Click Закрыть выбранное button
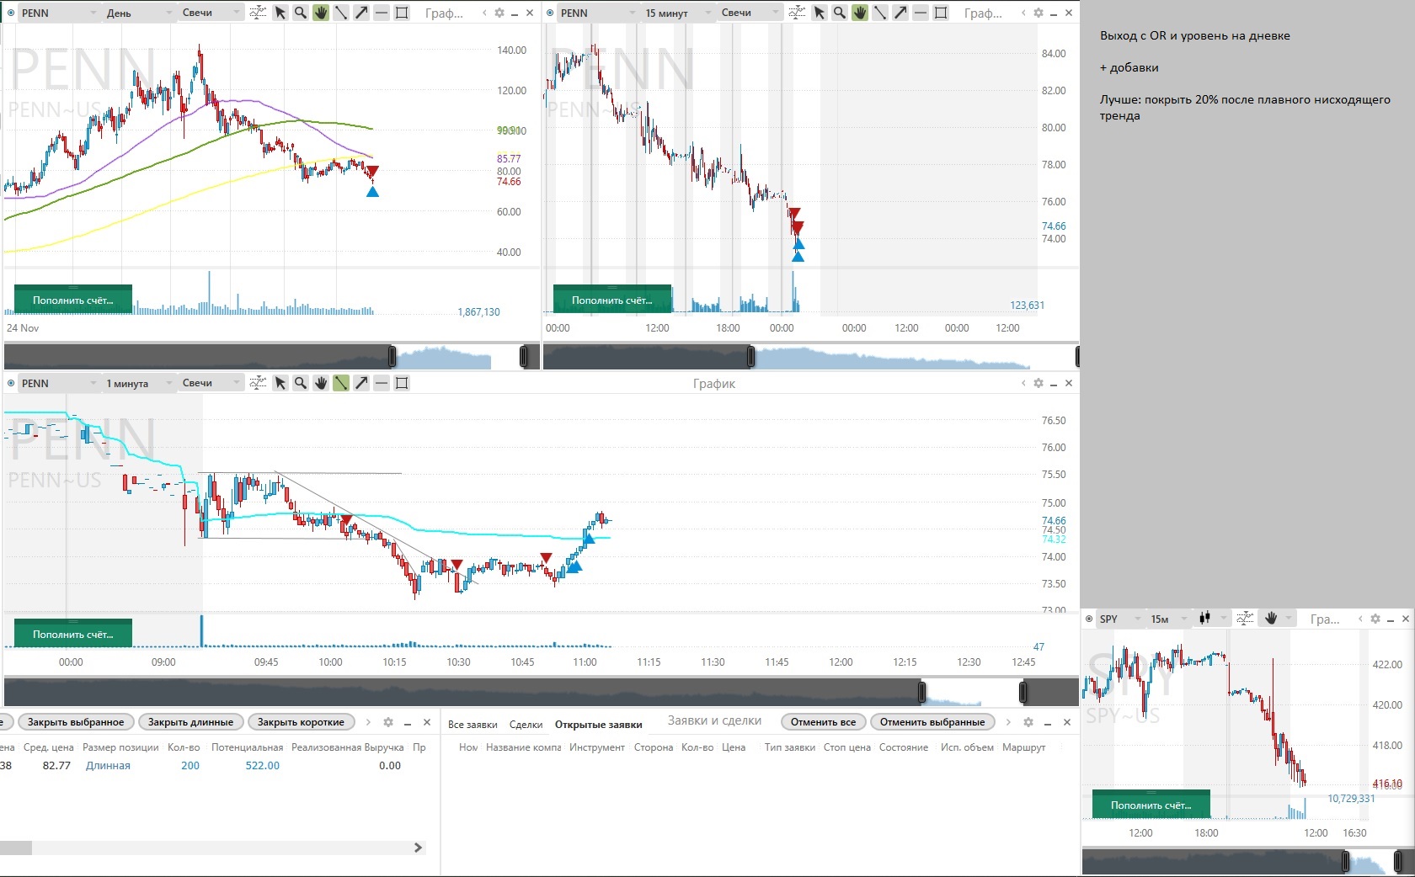This screenshot has width=1415, height=877. click(x=76, y=722)
